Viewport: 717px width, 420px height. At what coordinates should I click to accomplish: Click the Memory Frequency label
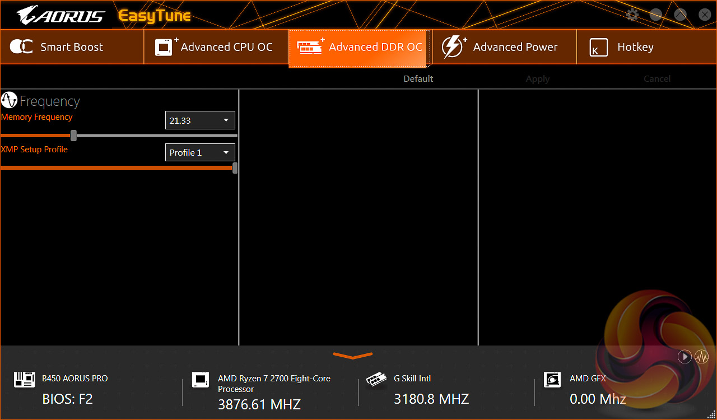coord(37,117)
